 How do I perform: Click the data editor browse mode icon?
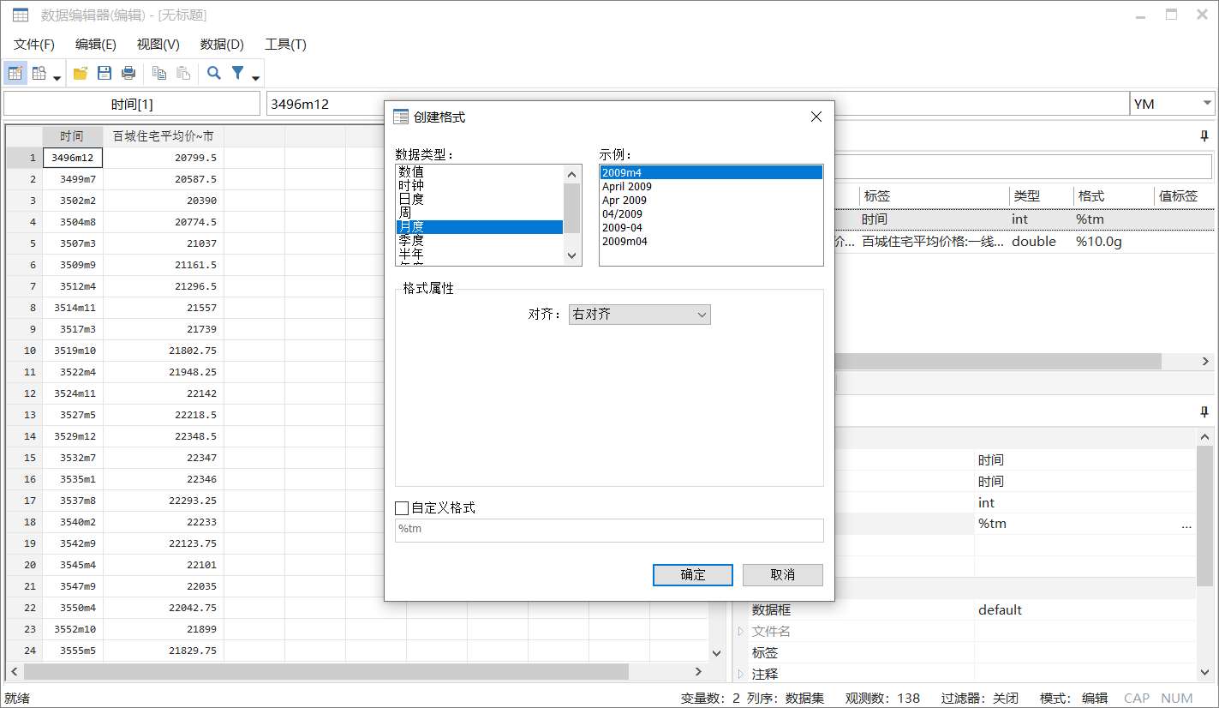[x=39, y=74]
